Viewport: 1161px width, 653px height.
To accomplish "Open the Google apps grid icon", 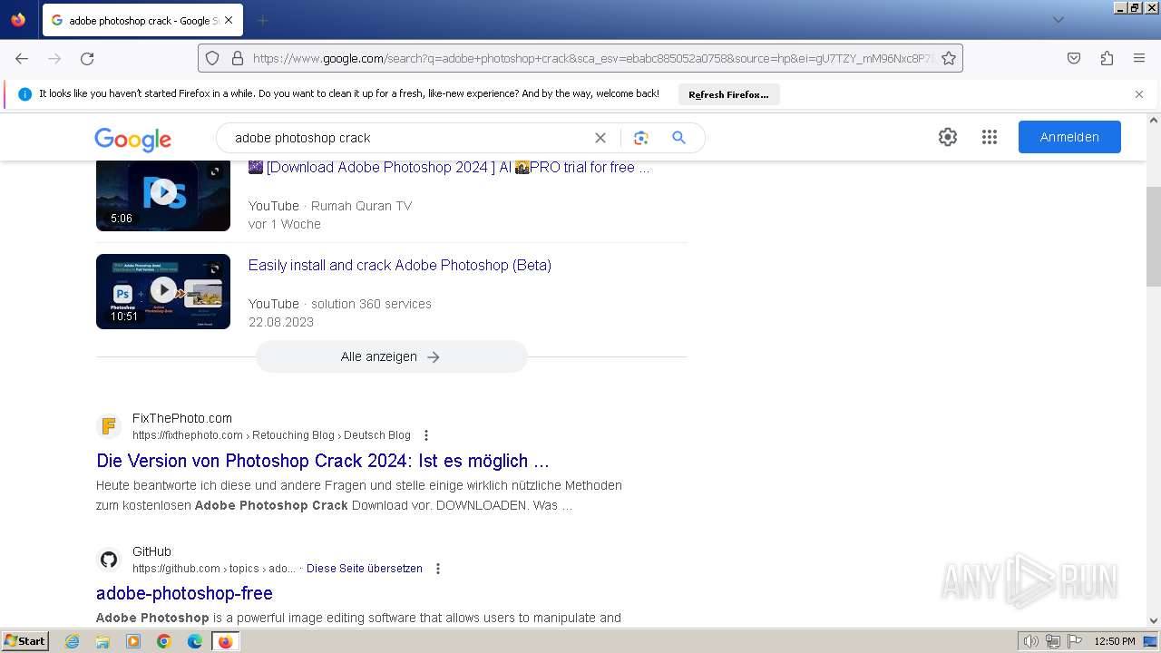I will pos(990,137).
